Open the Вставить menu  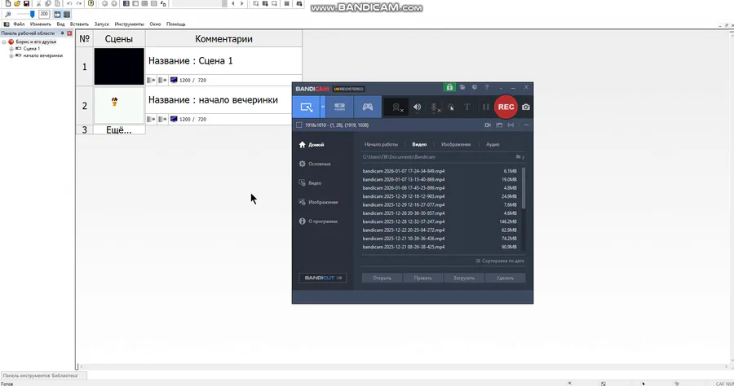coord(79,24)
